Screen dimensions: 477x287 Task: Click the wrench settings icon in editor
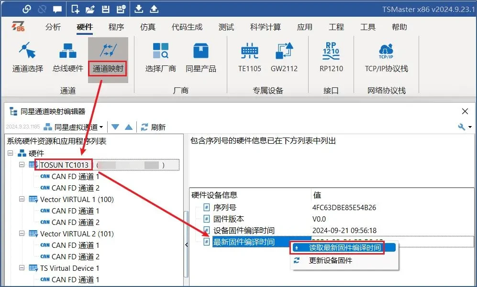tap(462, 127)
